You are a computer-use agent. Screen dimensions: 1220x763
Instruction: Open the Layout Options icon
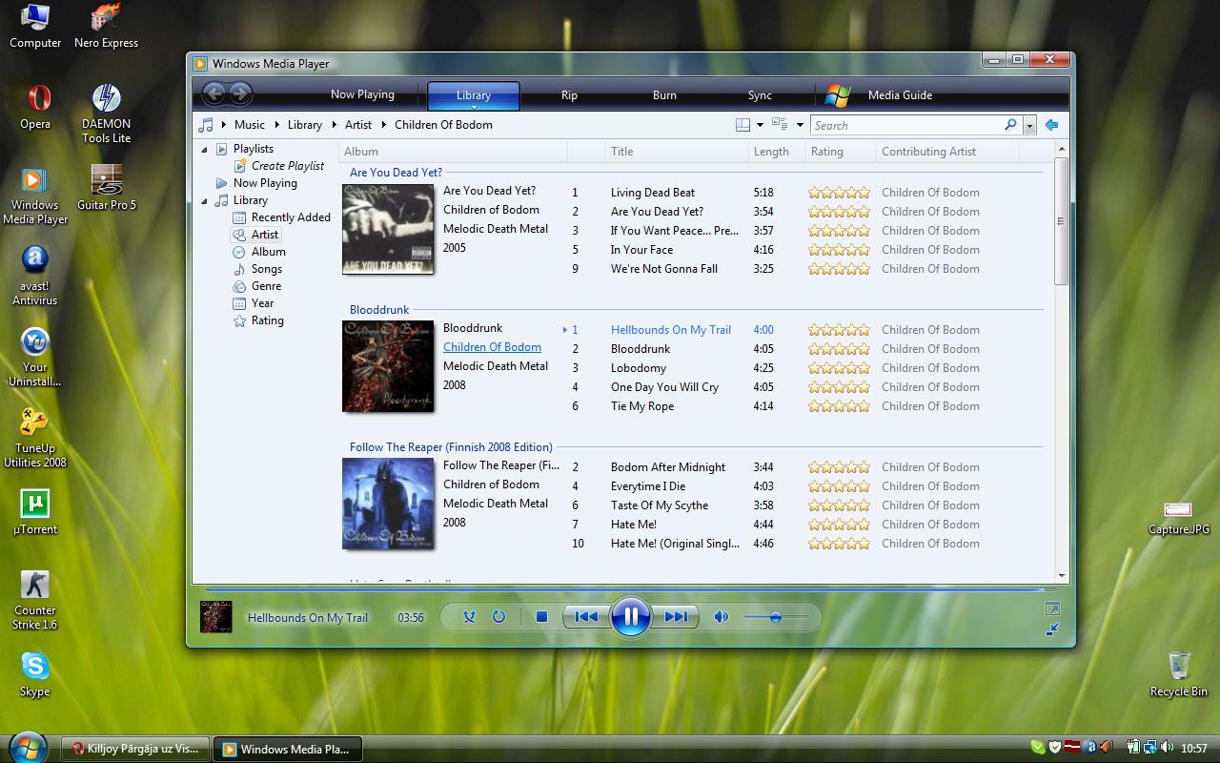[x=742, y=125]
